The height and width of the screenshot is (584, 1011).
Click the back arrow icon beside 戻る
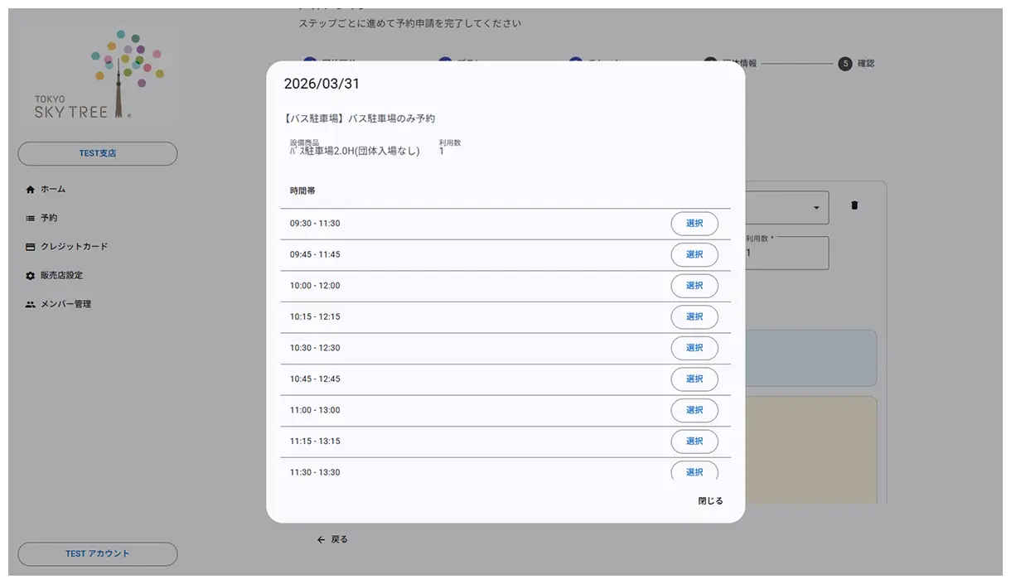(322, 540)
